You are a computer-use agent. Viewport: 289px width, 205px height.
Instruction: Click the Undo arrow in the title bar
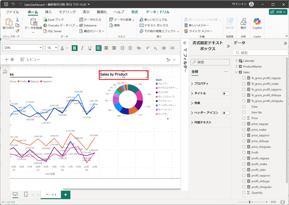pos(13,4)
